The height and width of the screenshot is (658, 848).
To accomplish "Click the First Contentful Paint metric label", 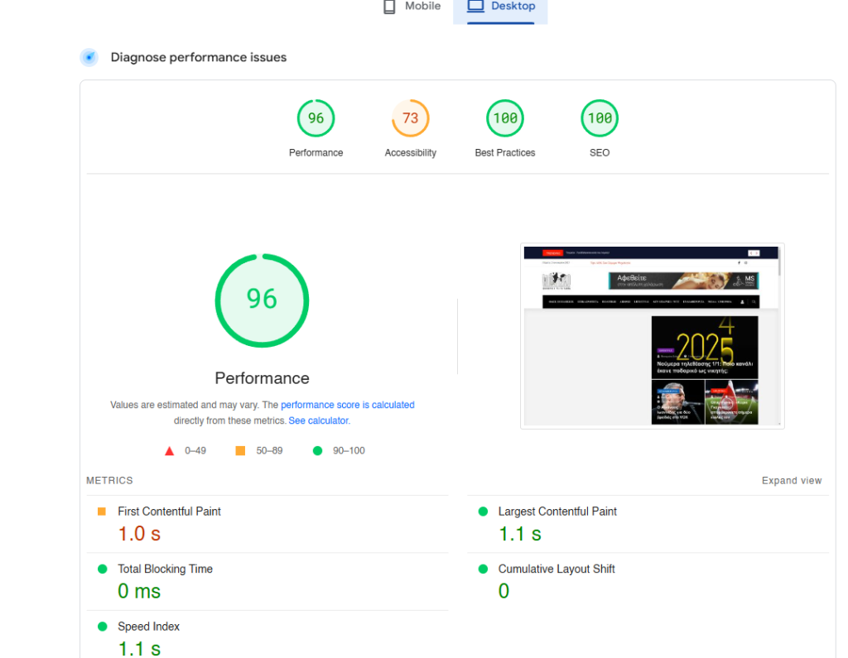I will point(169,512).
